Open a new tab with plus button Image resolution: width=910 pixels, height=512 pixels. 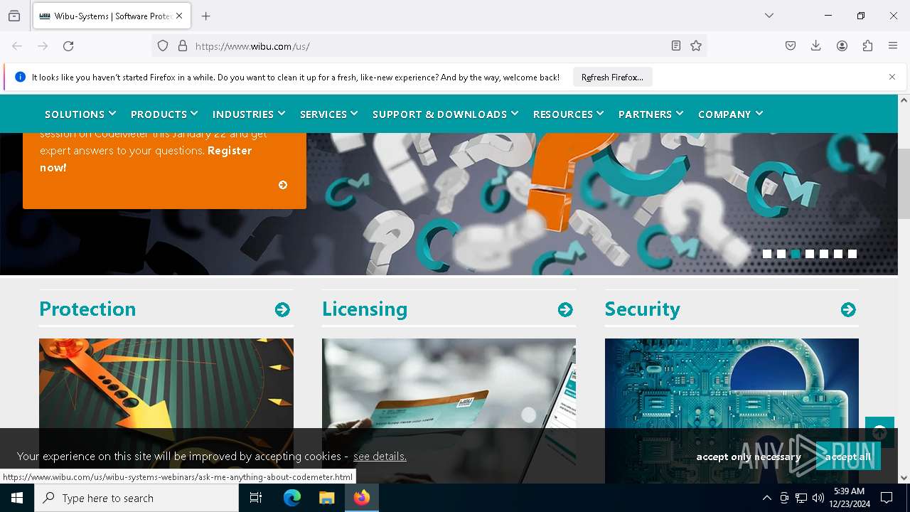(x=205, y=16)
